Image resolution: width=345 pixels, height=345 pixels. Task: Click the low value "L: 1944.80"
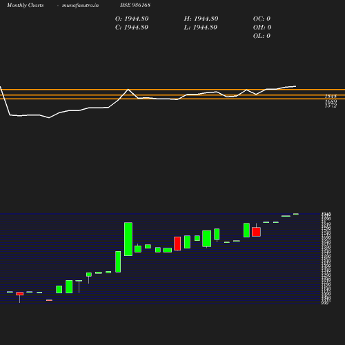(x=201, y=28)
